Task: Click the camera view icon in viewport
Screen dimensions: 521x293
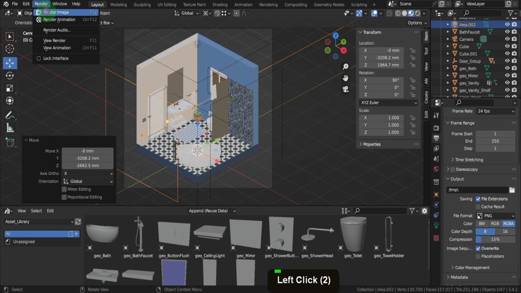Action: coord(345,90)
